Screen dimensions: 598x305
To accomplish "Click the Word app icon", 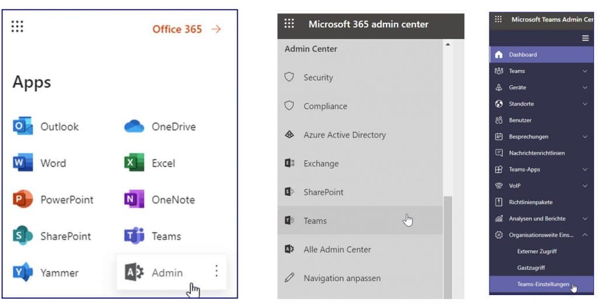I will (x=23, y=163).
